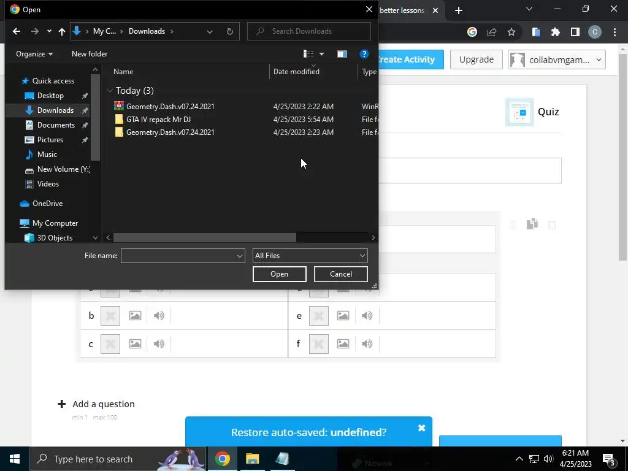
Task: Open the Organize menu
Action: [34, 54]
